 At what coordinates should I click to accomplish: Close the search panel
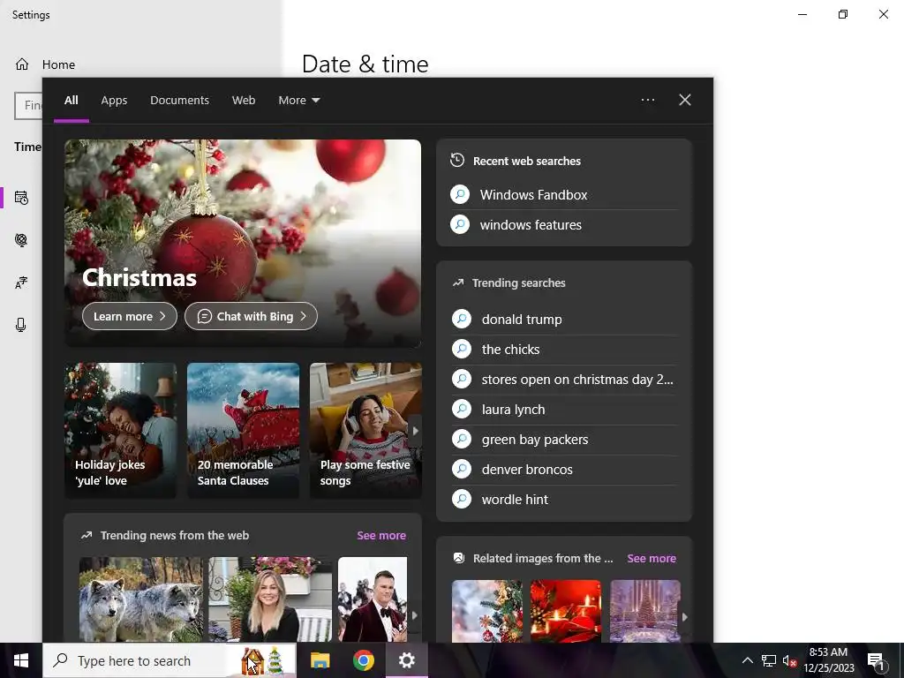click(685, 100)
